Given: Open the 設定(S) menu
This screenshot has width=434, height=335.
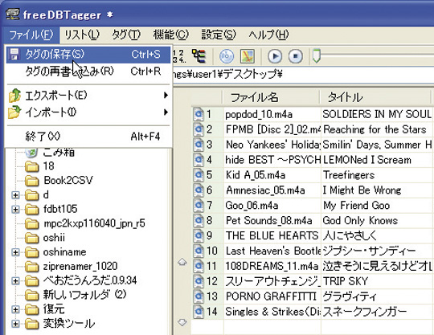Looking at the screenshot, I should [219, 35].
